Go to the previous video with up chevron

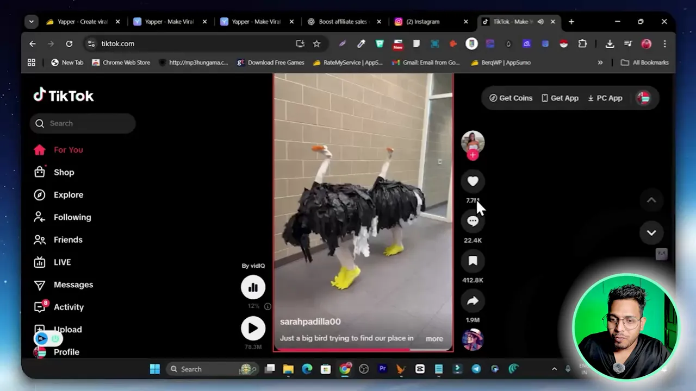(651, 200)
